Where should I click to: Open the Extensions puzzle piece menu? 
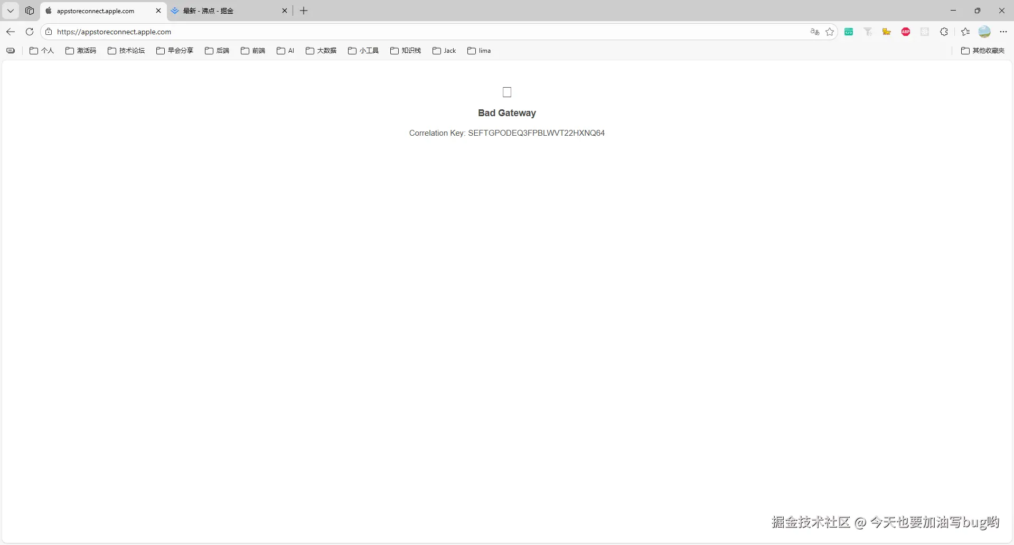pos(944,32)
